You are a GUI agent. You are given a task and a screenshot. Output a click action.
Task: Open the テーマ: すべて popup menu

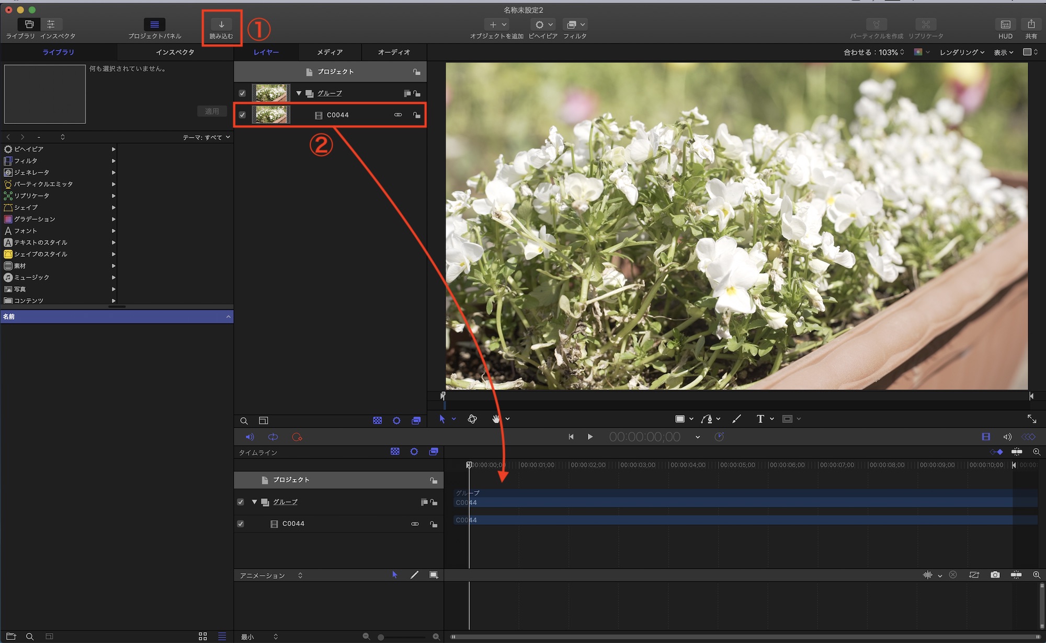pos(207,137)
